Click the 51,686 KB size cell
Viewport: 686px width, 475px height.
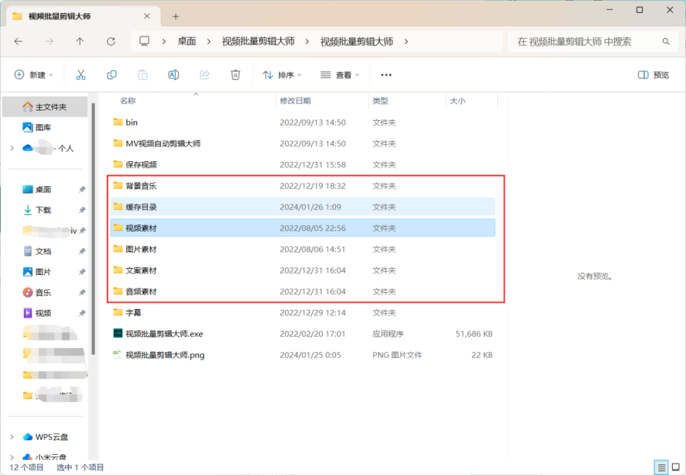(474, 334)
